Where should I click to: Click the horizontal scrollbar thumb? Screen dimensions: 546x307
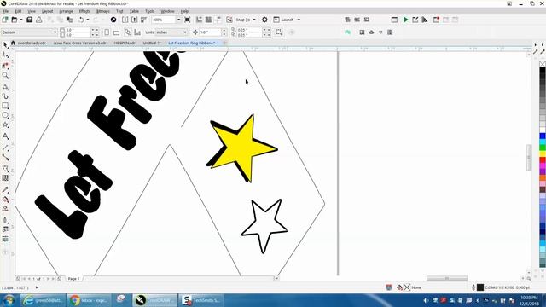447,279
